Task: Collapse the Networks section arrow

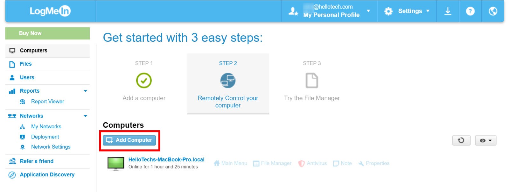Action: coord(85,116)
